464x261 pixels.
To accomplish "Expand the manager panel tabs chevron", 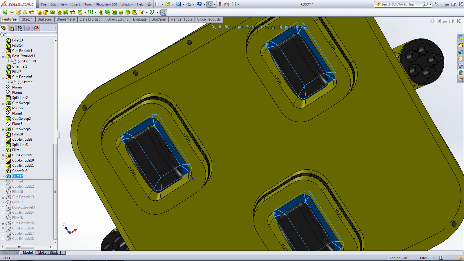I will click(55, 28).
